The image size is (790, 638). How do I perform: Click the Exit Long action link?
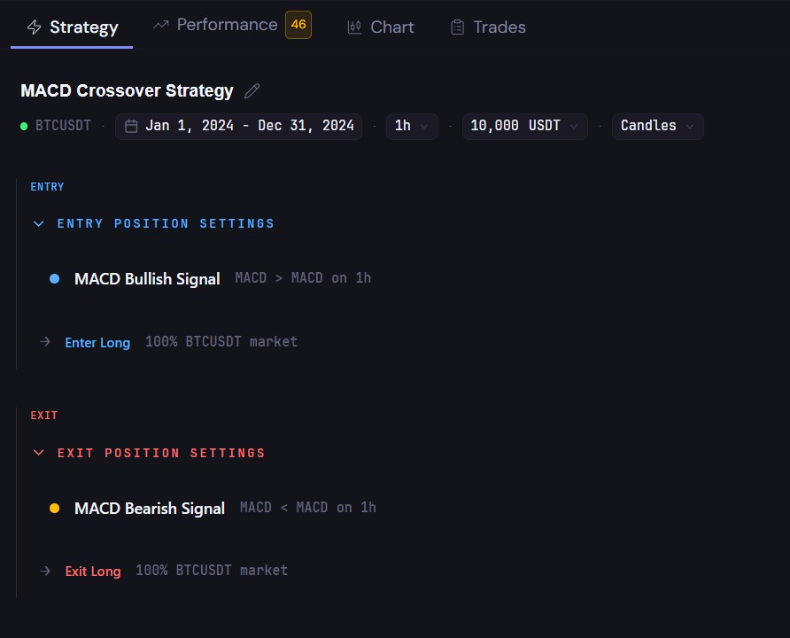click(x=93, y=572)
